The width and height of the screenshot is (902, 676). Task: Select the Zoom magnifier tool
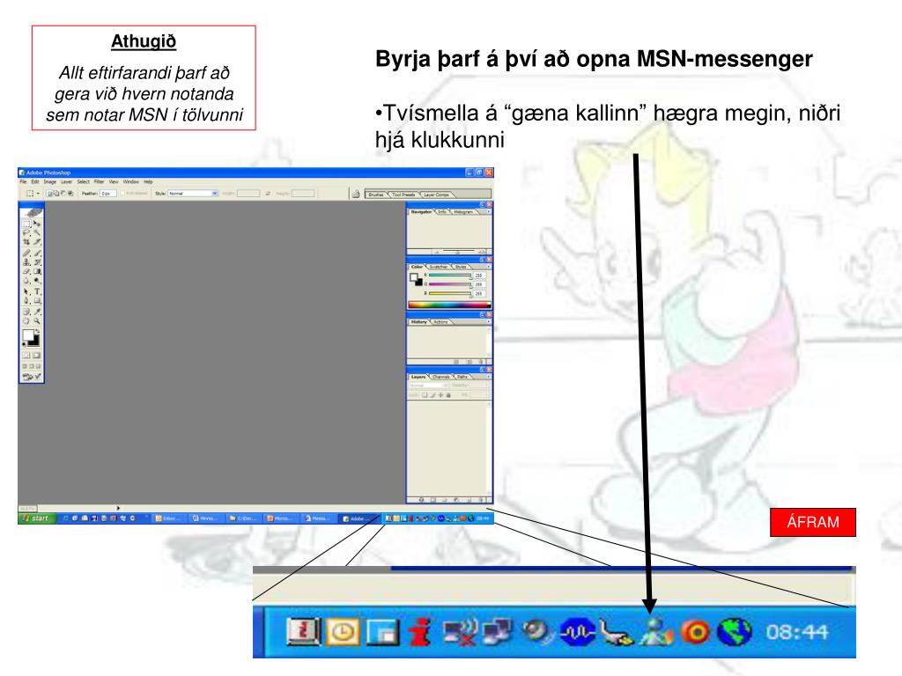click(37, 320)
